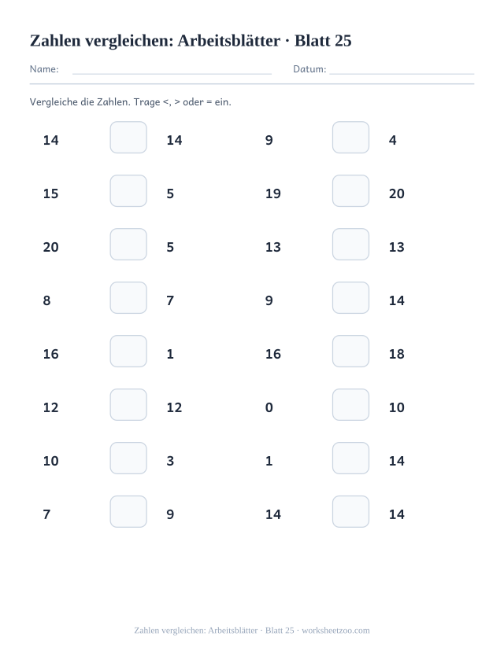Click the number 20 right of 19
This screenshot has width=504, height=652.
pyautogui.click(x=397, y=193)
